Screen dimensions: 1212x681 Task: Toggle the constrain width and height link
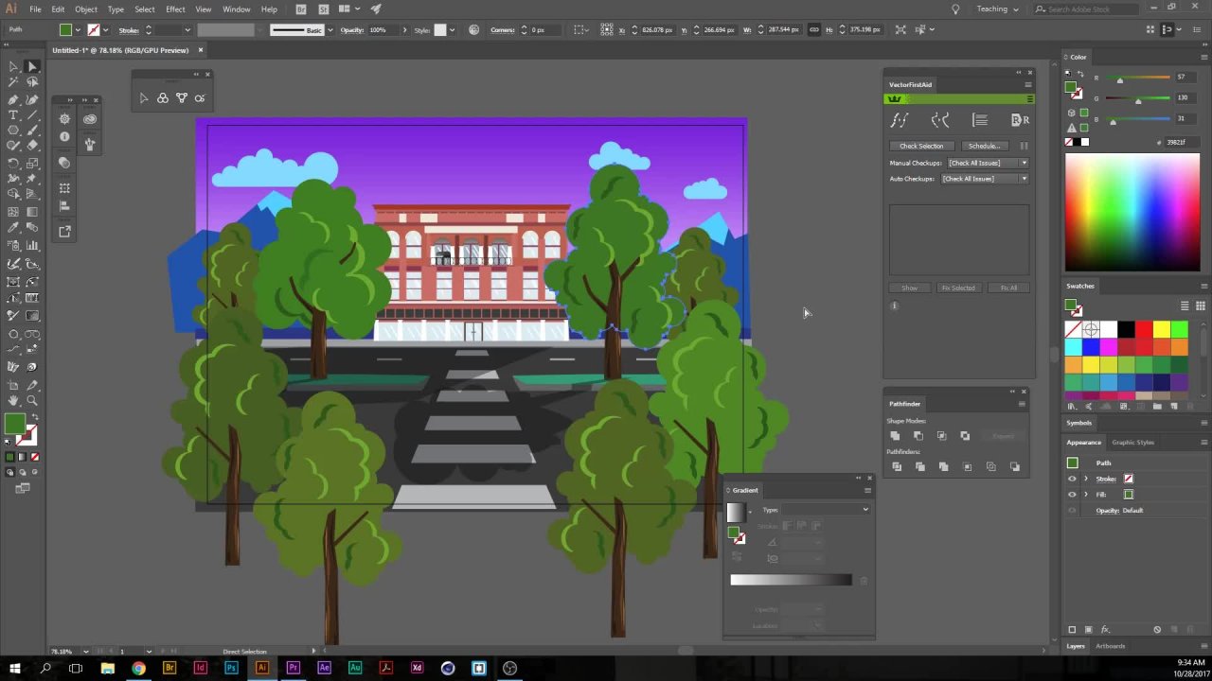click(813, 30)
